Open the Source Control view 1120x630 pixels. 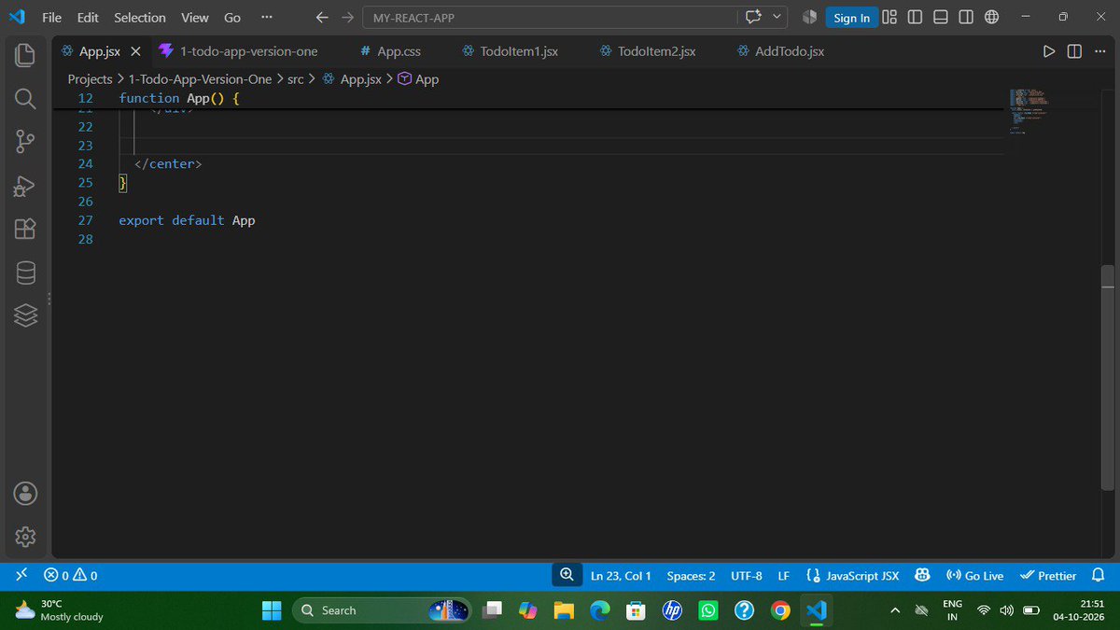pyautogui.click(x=25, y=142)
